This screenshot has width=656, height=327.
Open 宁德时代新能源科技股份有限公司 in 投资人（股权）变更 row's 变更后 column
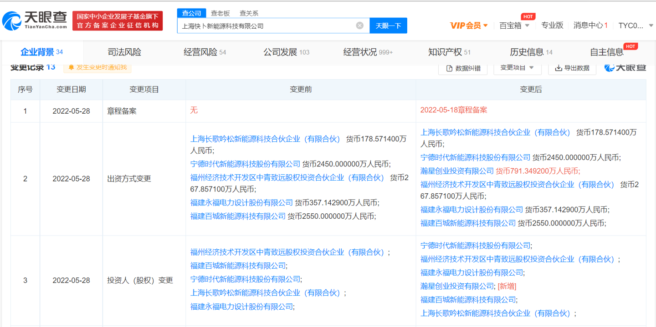pos(476,246)
